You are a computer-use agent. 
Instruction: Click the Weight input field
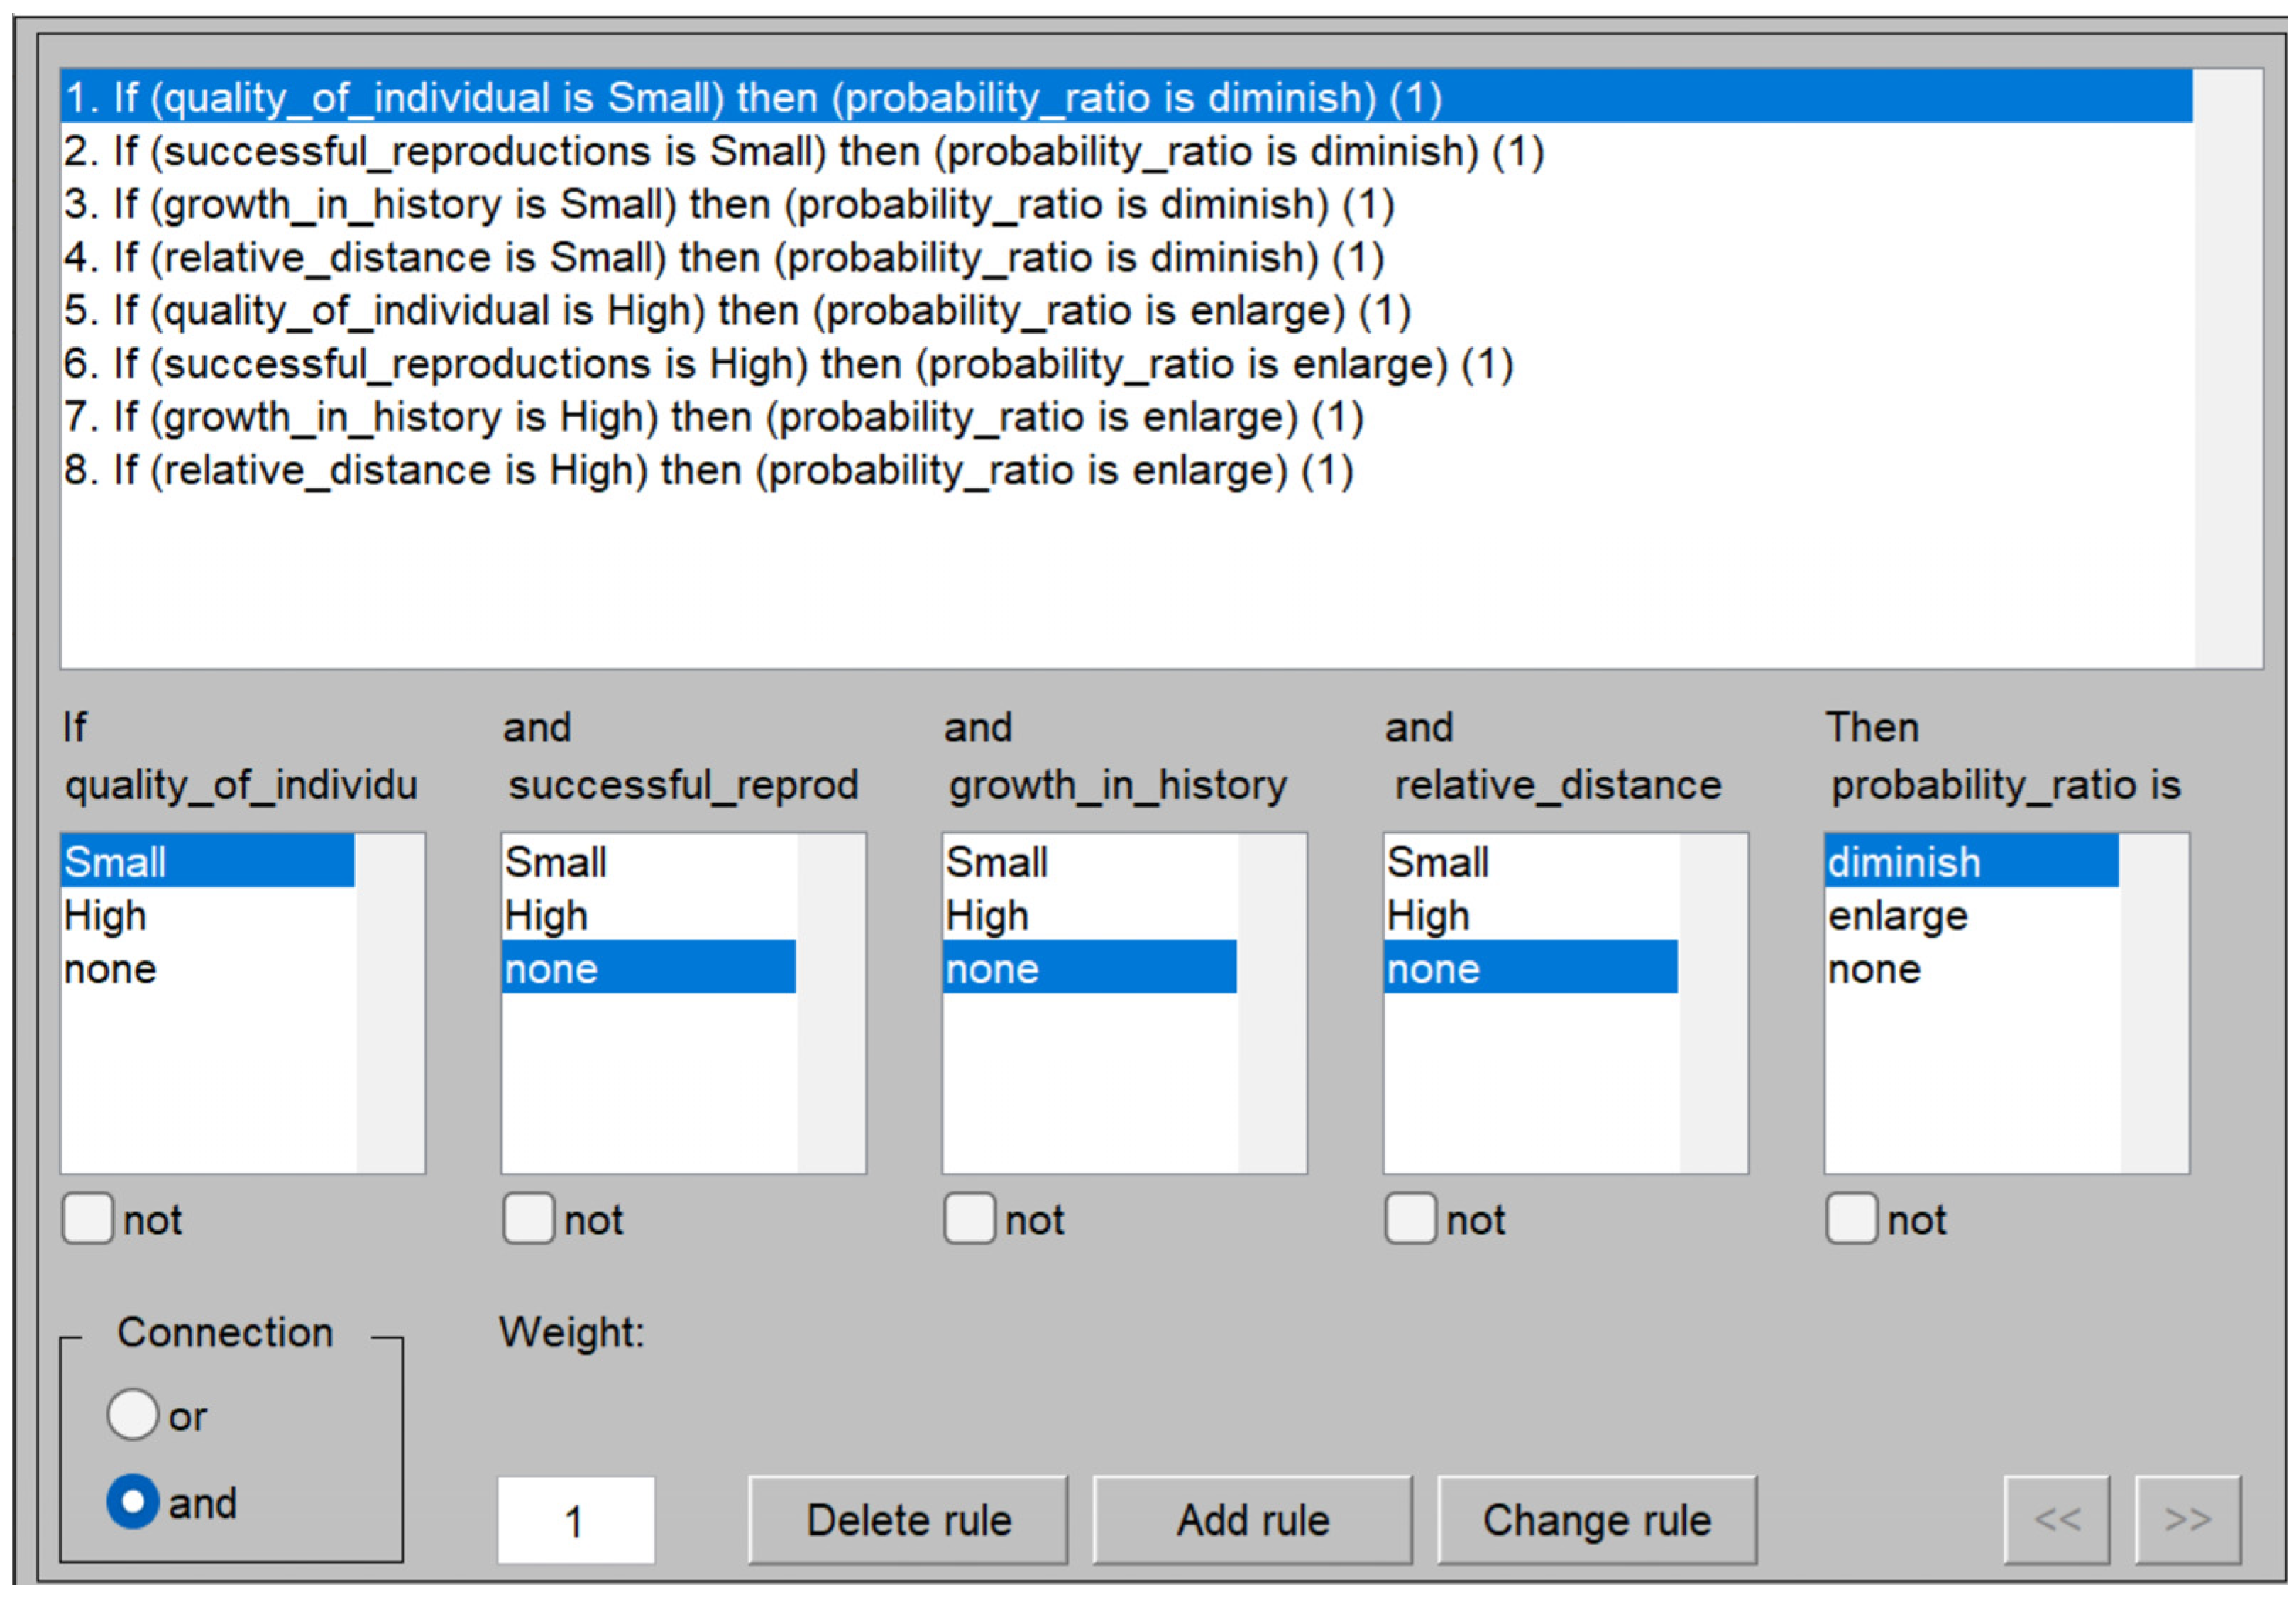576,1520
